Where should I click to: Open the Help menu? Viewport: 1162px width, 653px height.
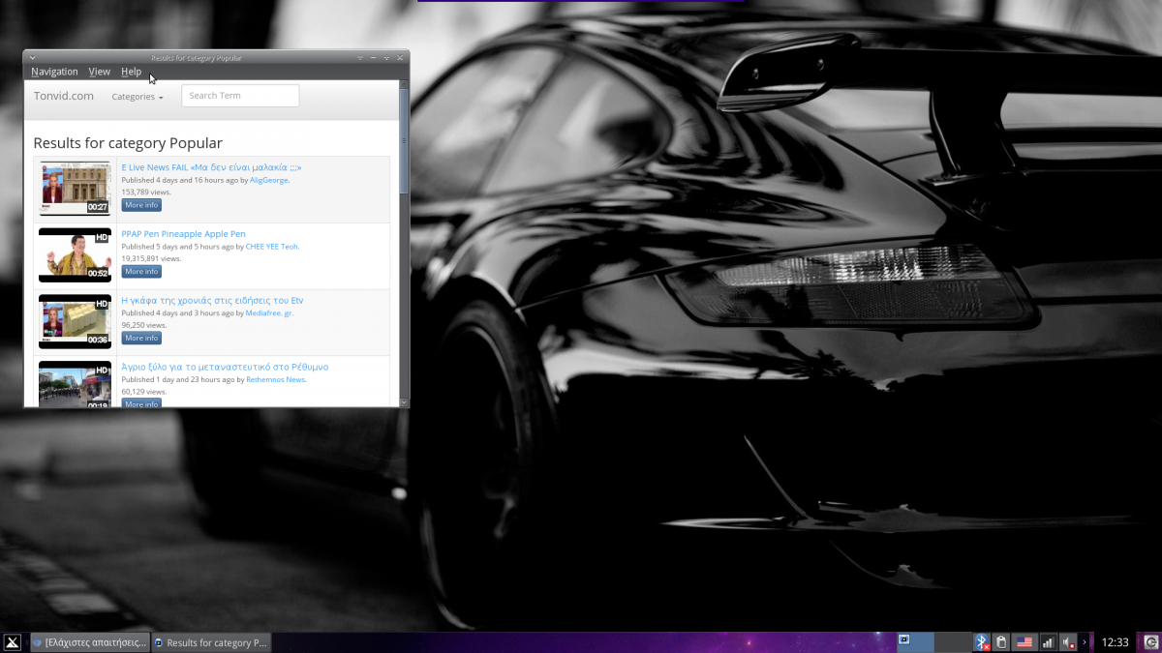tap(131, 72)
